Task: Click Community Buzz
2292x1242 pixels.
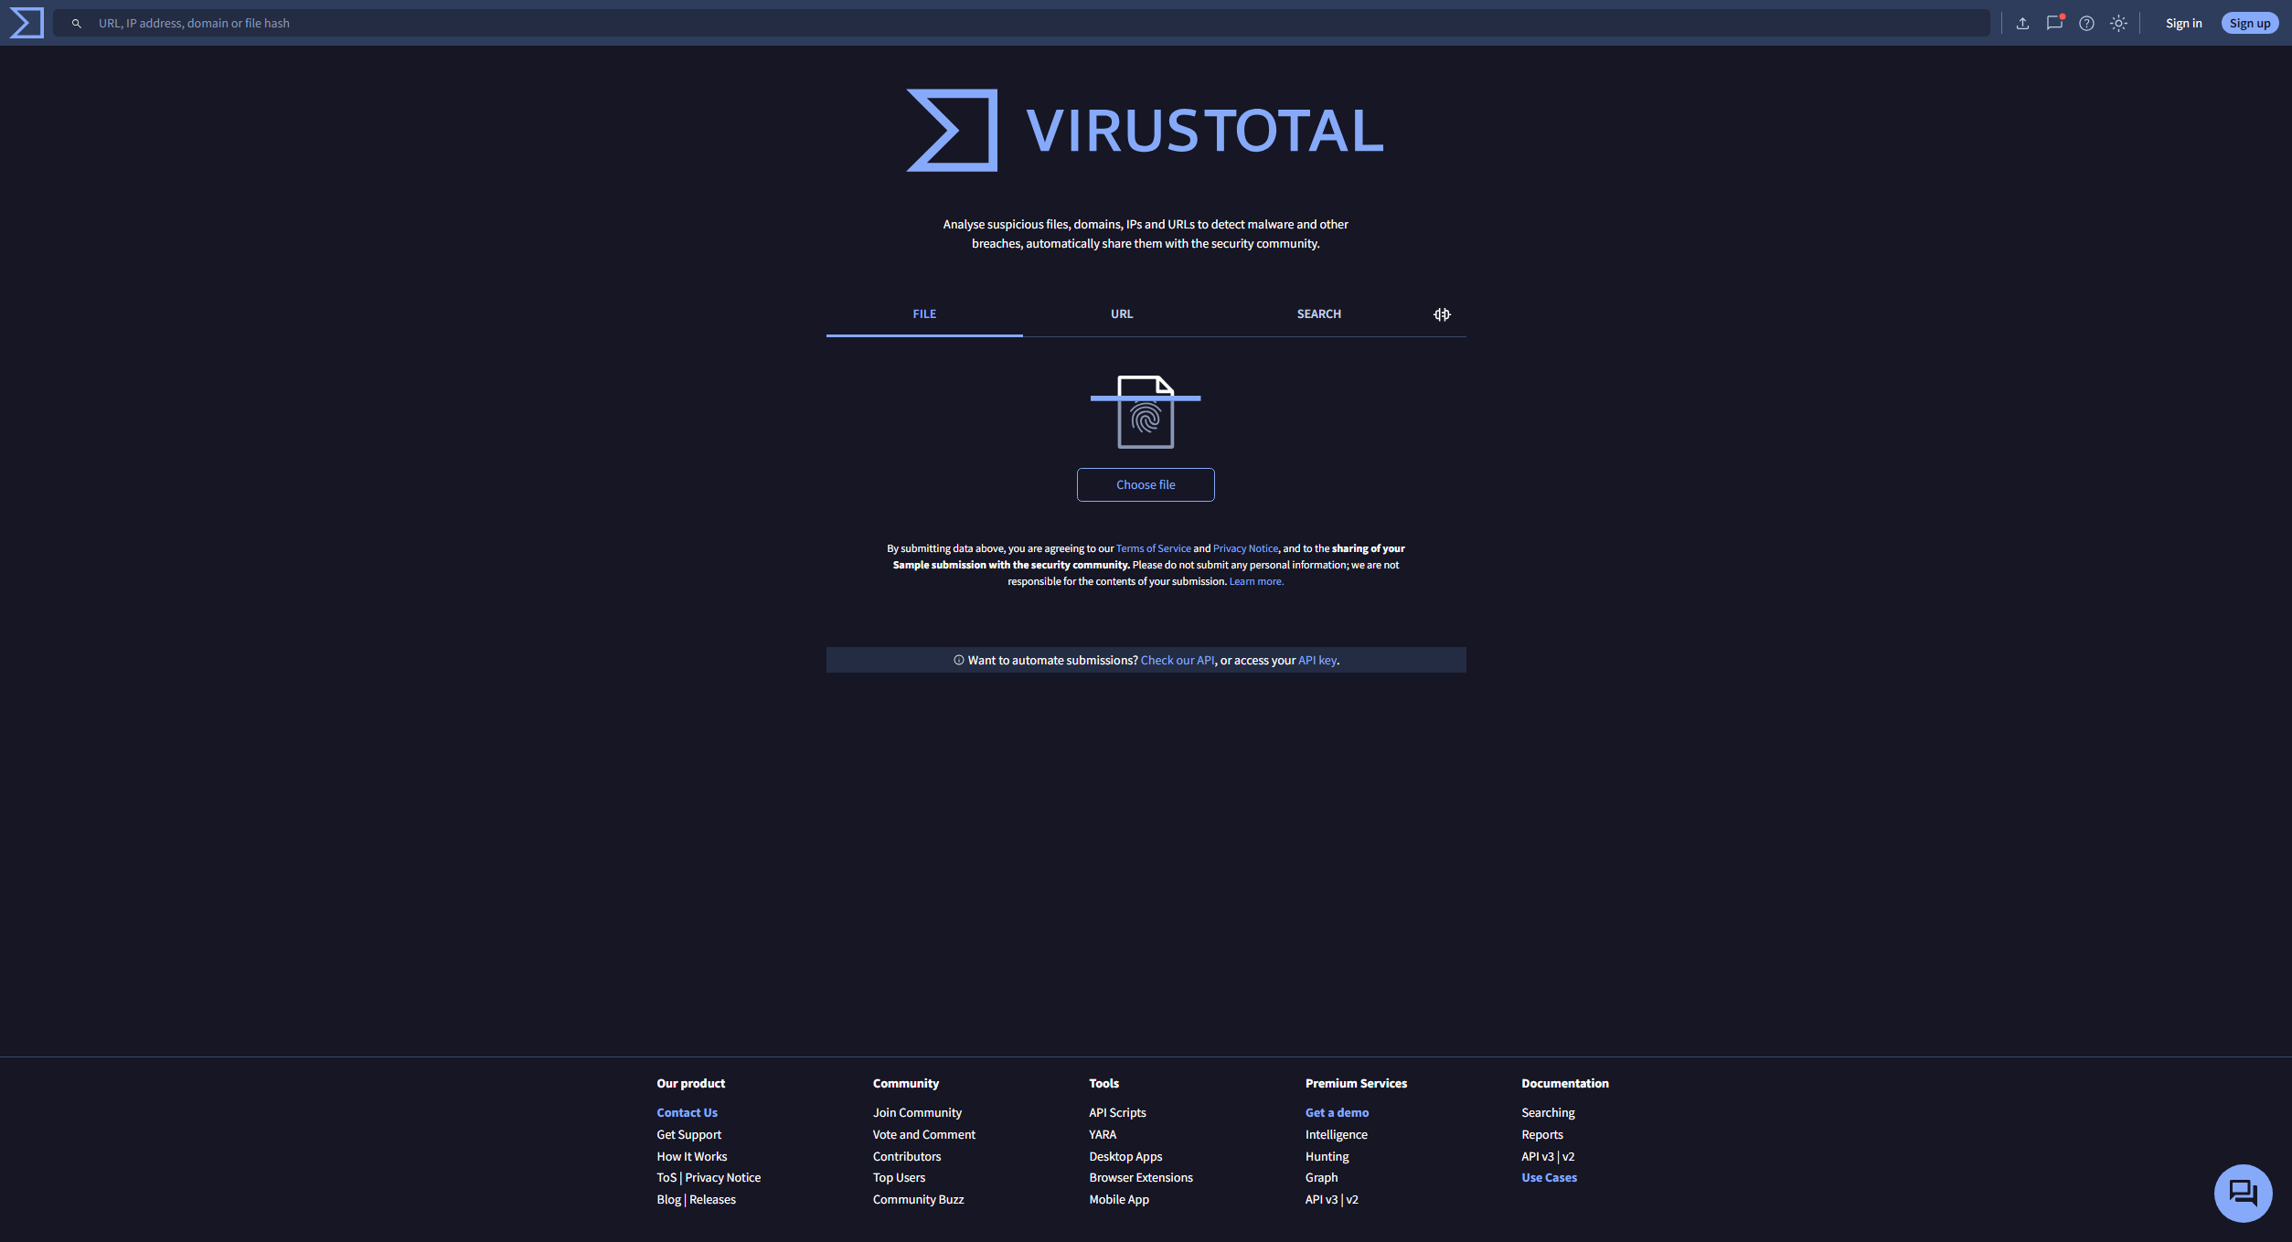Action: [918, 1199]
